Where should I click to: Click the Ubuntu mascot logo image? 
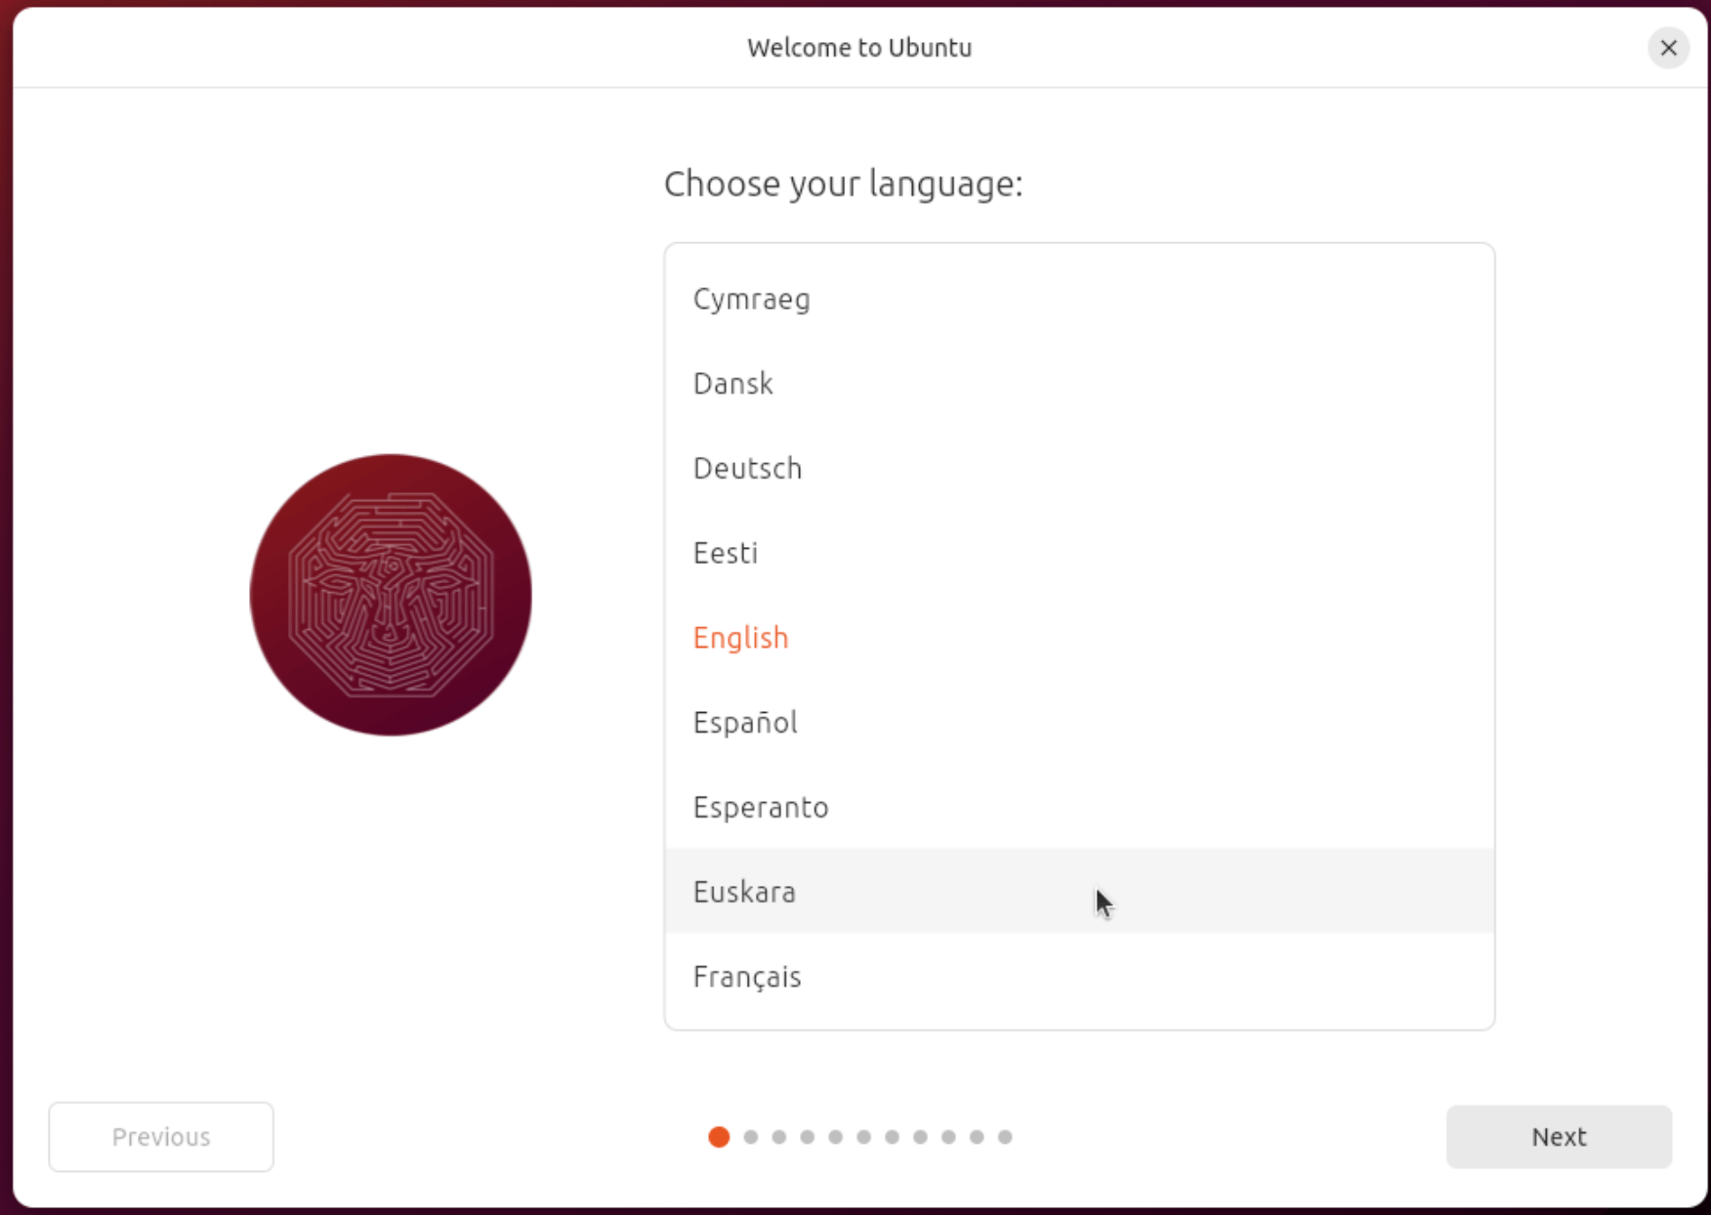click(x=391, y=595)
